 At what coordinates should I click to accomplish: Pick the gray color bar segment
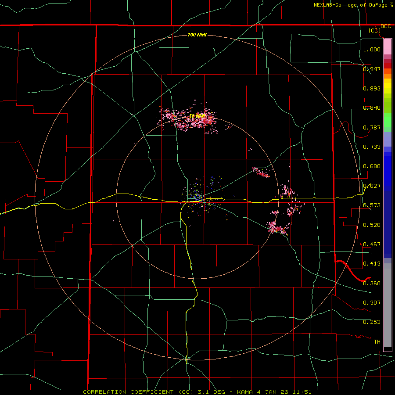[388, 305]
